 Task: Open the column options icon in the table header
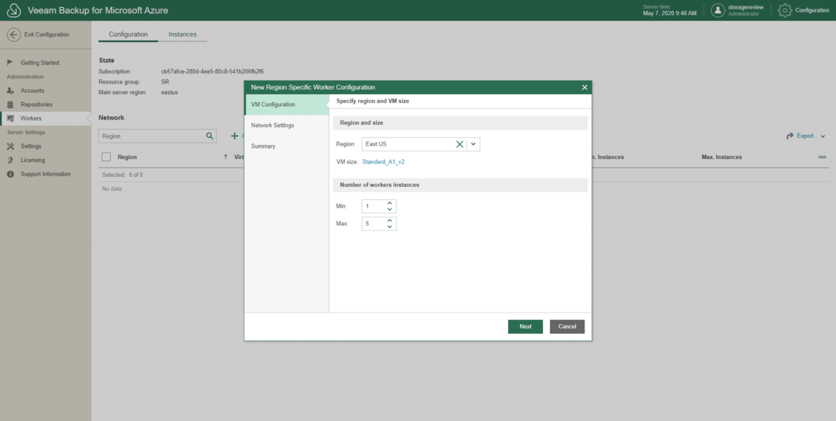tap(822, 157)
